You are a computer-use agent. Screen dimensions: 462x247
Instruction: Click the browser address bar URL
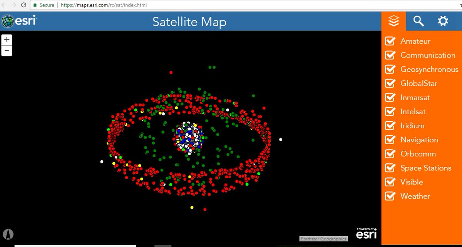104,5
